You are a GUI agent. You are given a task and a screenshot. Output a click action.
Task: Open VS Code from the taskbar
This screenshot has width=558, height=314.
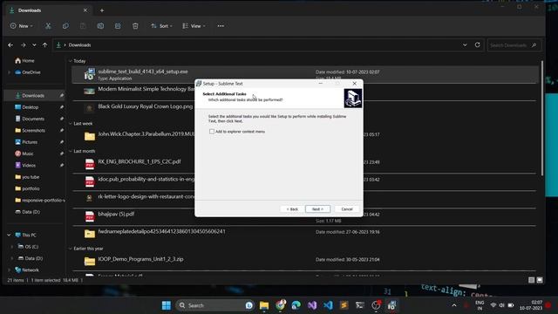tap(328, 305)
